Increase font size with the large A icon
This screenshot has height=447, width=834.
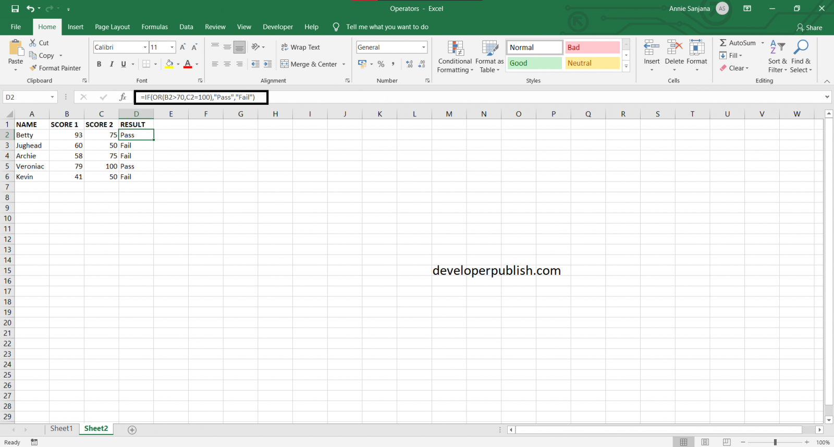tap(182, 47)
